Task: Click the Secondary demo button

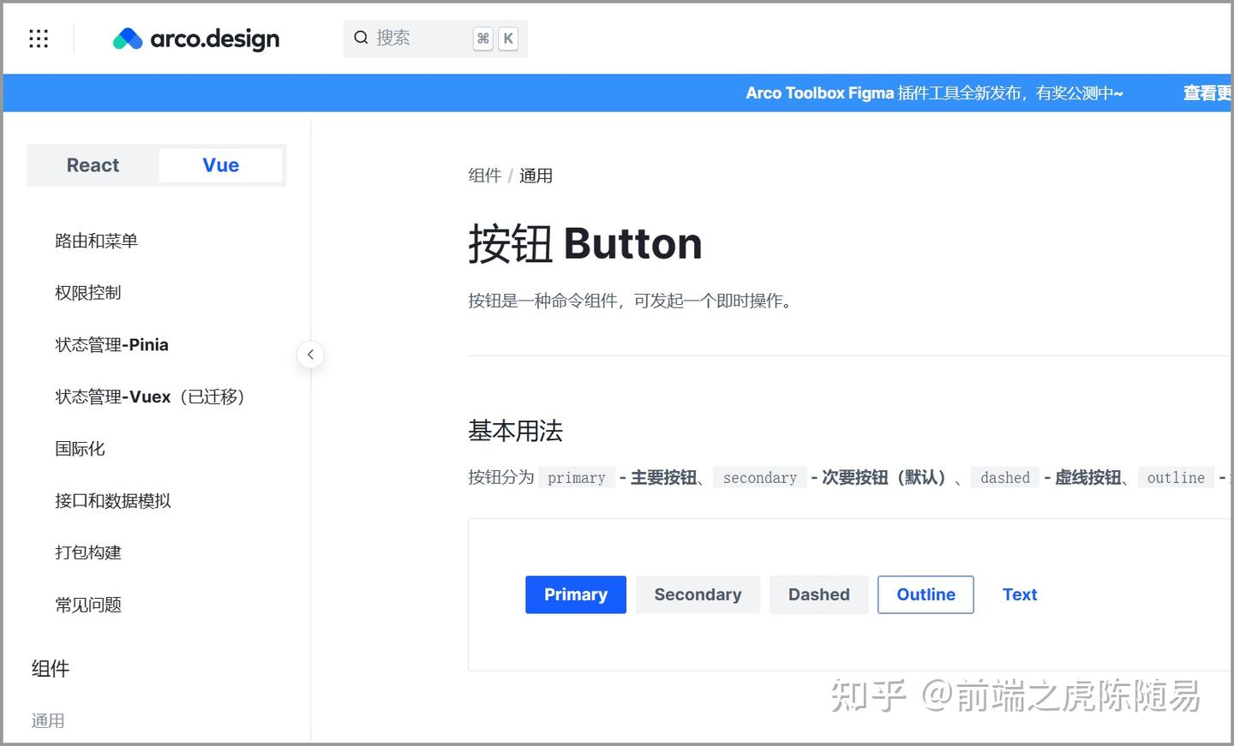Action: coord(698,594)
